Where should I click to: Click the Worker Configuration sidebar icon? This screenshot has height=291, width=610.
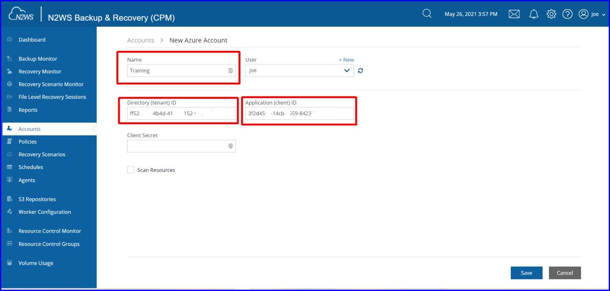coord(9,212)
